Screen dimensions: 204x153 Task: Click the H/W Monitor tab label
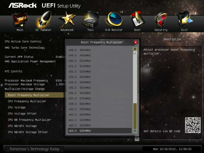tap(114, 30)
